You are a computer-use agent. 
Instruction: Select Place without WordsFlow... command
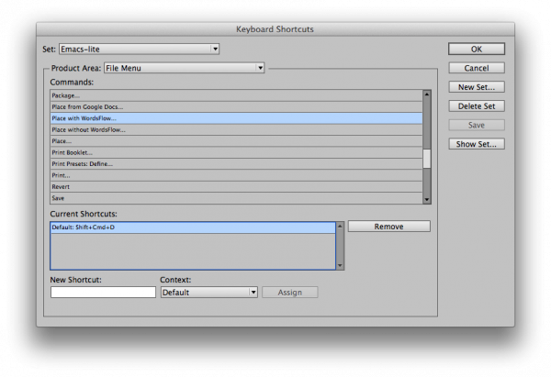point(236,129)
